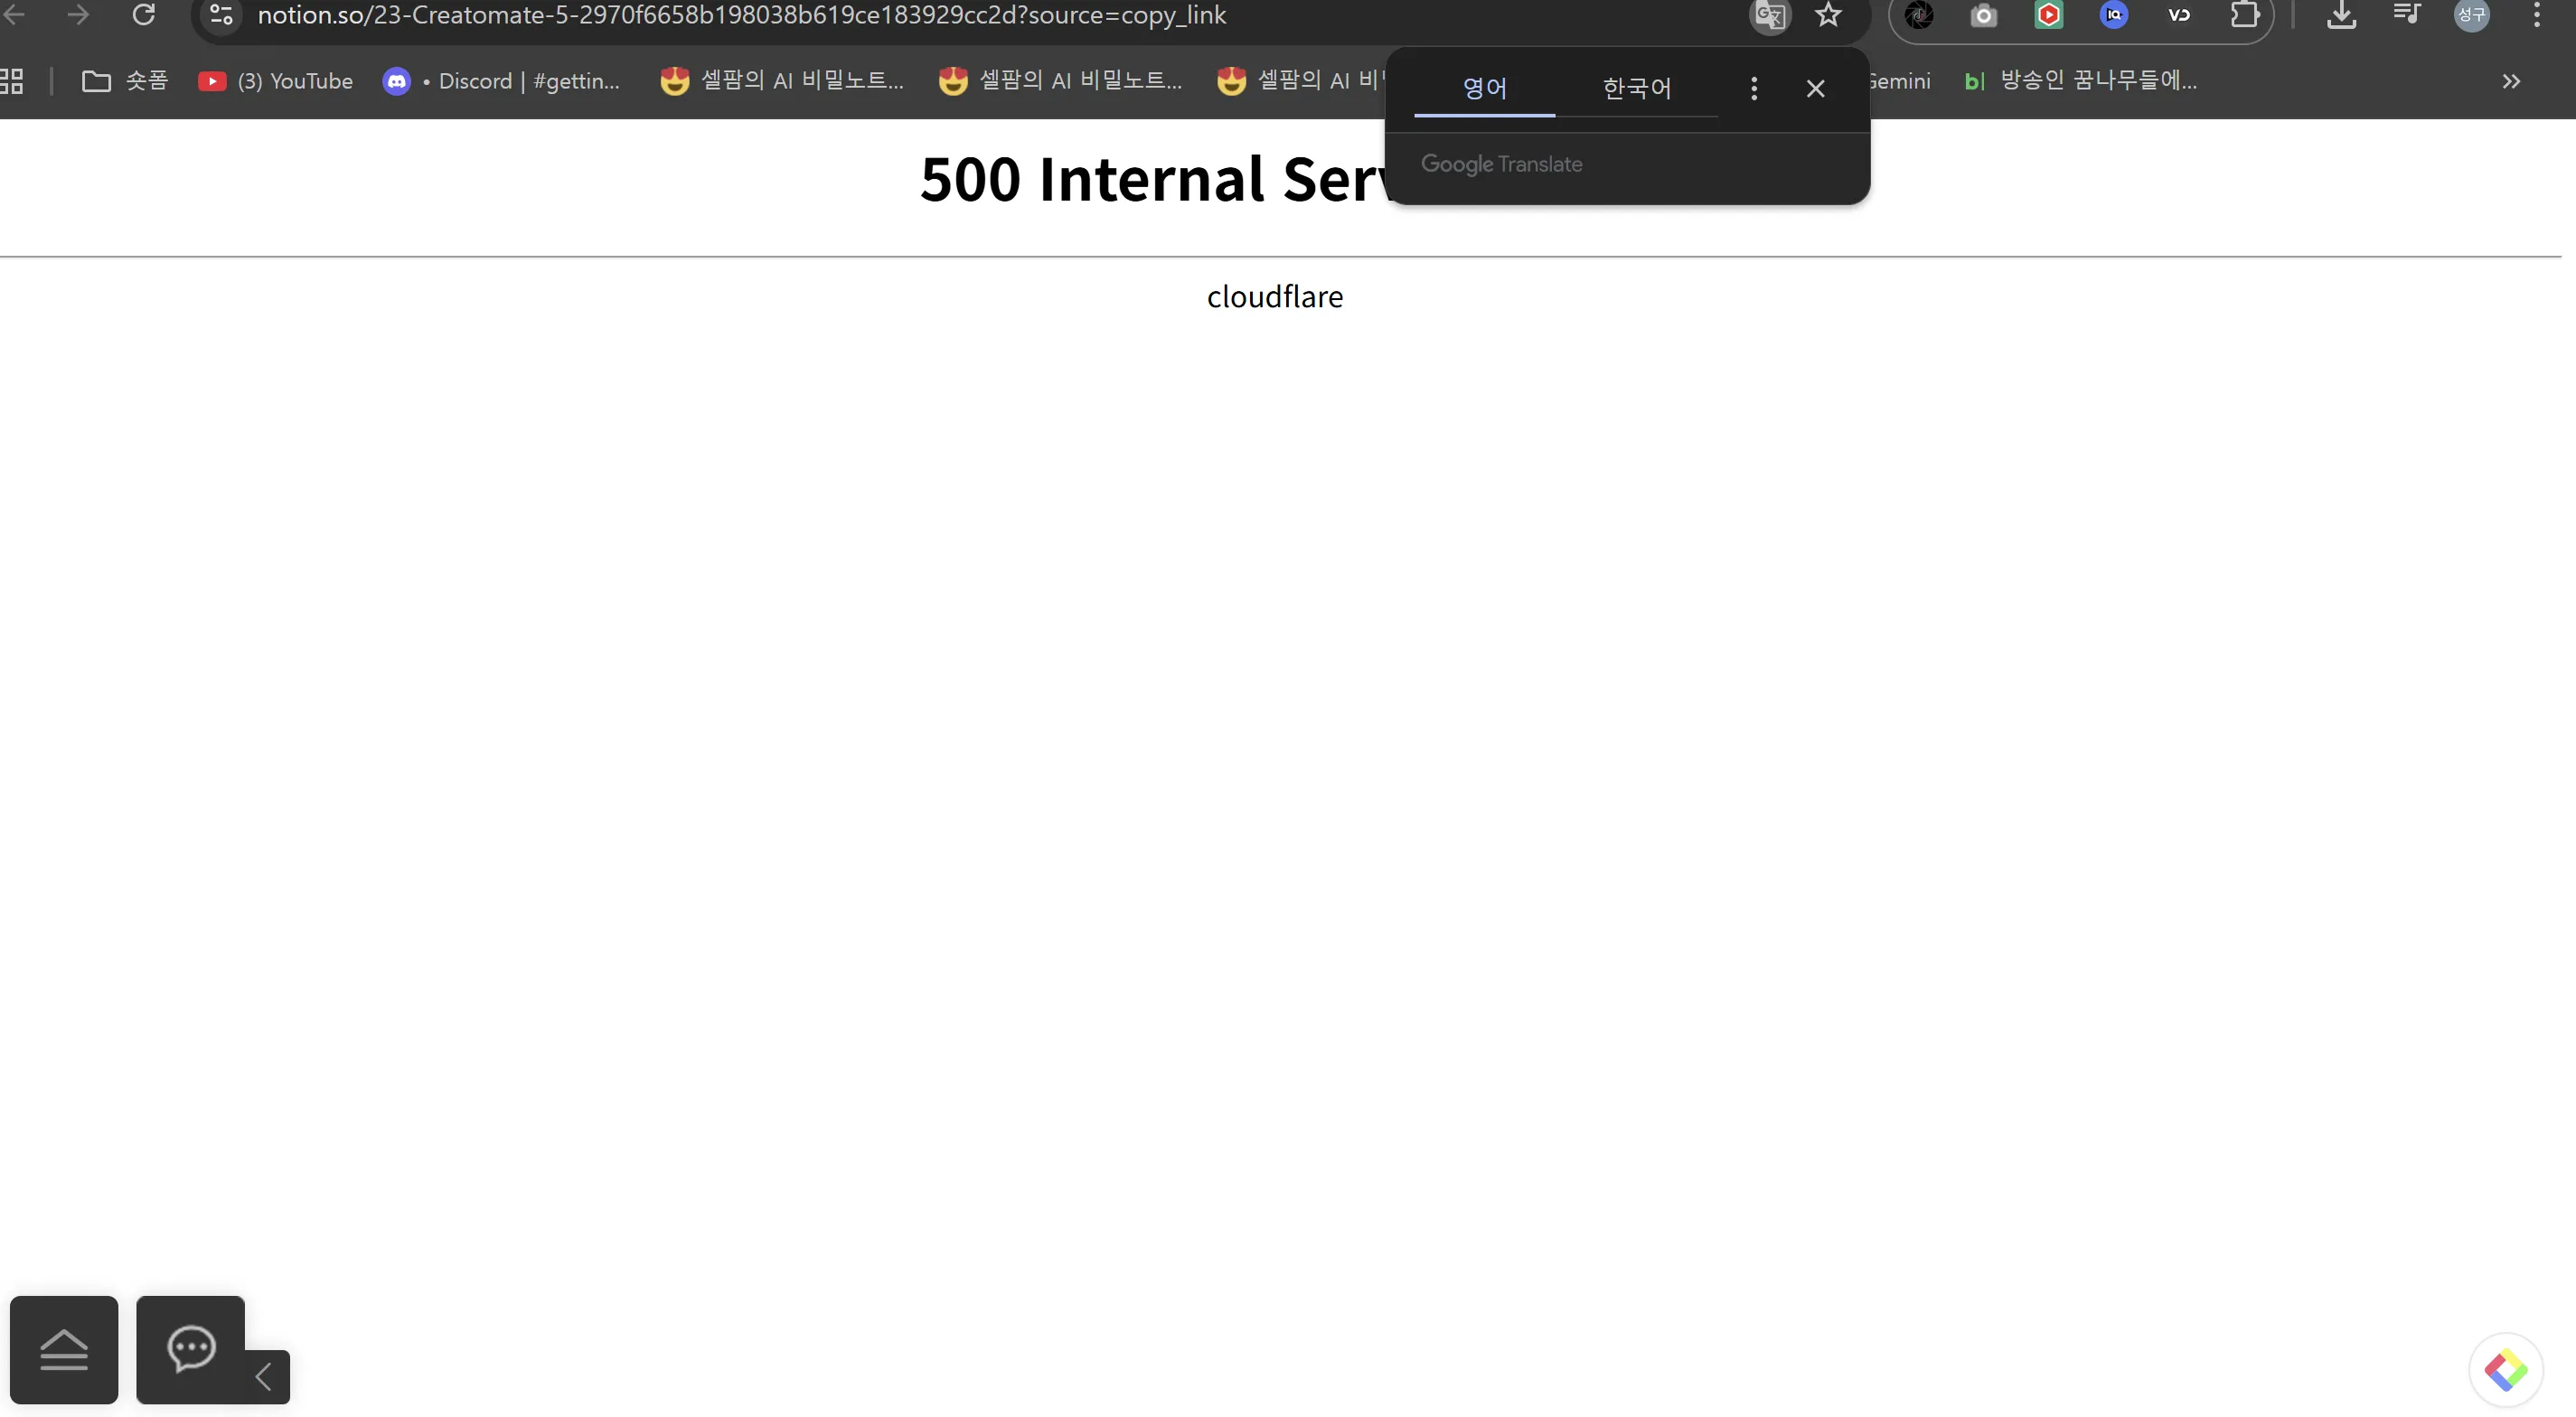
Task: Open the blue IQ extension icon
Action: (2115, 15)
